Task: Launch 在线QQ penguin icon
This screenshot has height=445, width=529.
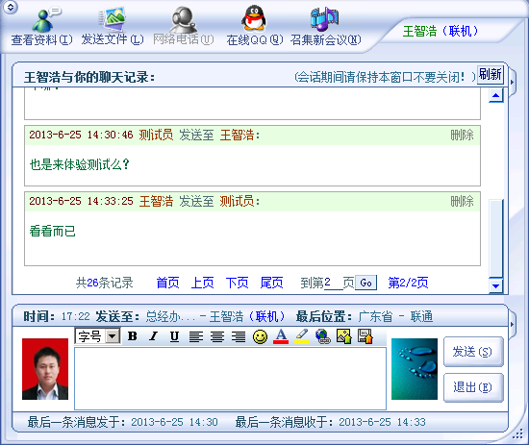Action: click(x=254, y=18)
